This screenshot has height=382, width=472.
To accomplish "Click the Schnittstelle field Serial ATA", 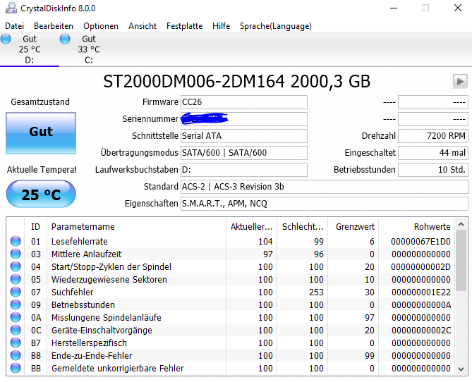I will (x=244, y=136).
